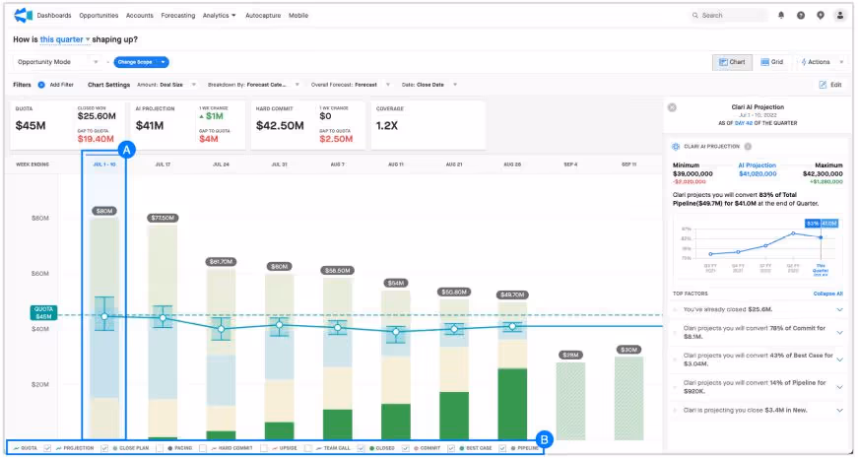
Task: Select the AUG 28 week column header
Action: coord(512,164)
